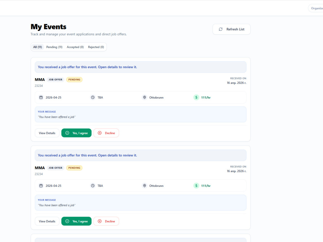
Task: Click the first card's "You have been offered a job" message
Action: [57, 117]
